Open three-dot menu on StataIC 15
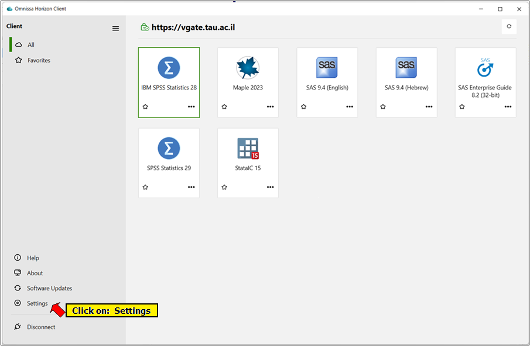 (271, 187)
